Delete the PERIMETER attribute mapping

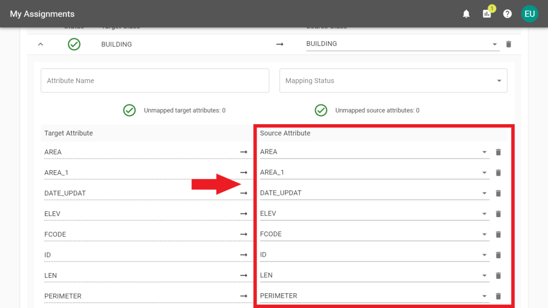(498, 296)
